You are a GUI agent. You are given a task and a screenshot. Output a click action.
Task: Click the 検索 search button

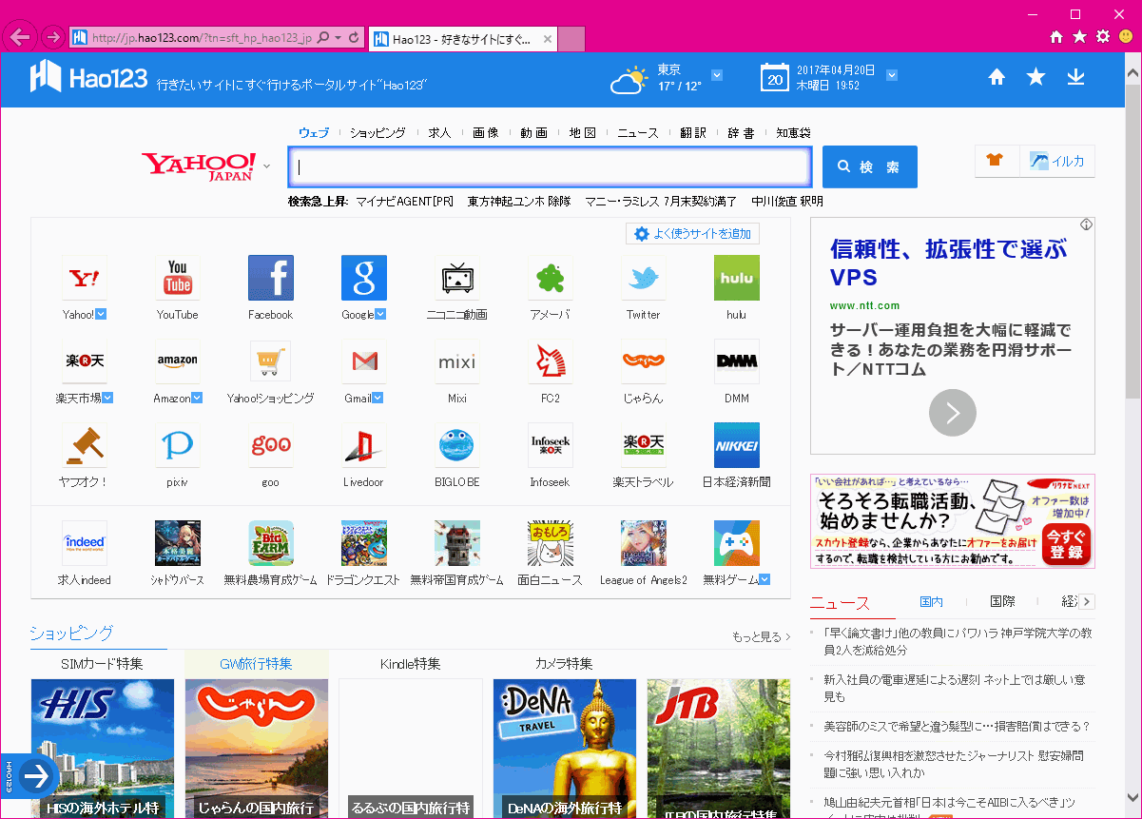870,167
